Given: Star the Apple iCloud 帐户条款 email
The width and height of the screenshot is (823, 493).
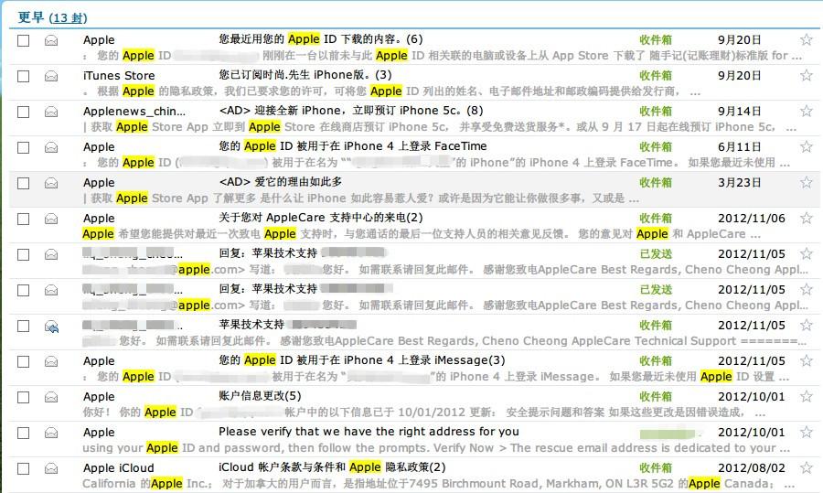Looking at the screenshot, I should click(807, 467).
